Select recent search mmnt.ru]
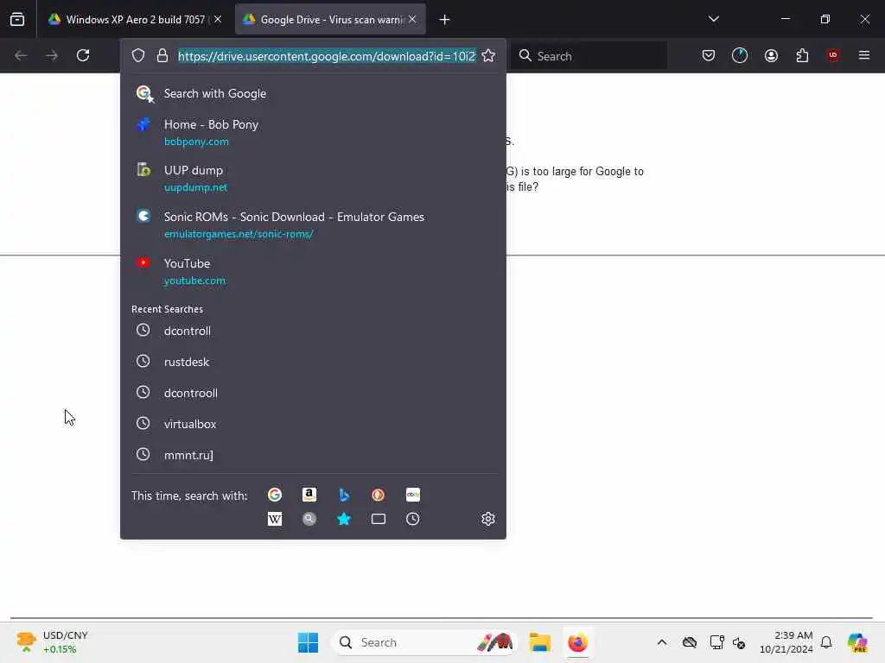This screenshot has width=885, height=663. (x=313, y=455)
